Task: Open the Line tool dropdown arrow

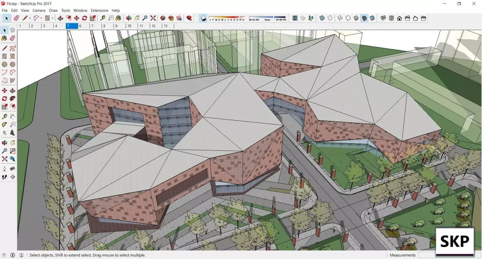Action: point(30,18)
